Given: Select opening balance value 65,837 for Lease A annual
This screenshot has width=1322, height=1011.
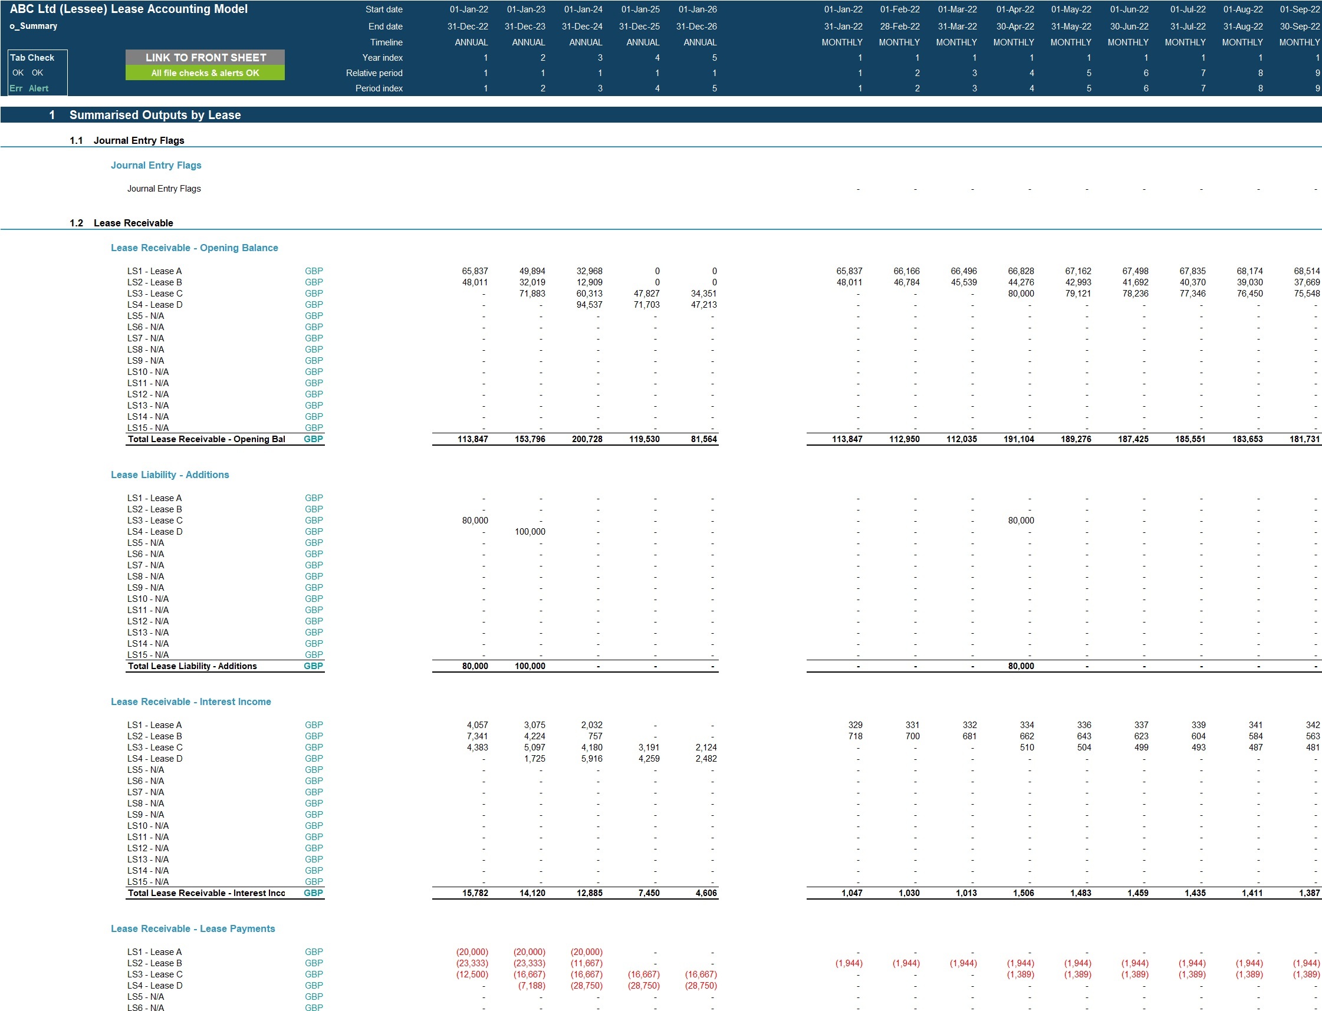Looking at the screenshot, I should [x=475, y=271].
